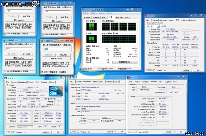This screenshot has height=136, width=206.
Task: Click the Intel Core i5 logo badge
Action: coord(56,91)
